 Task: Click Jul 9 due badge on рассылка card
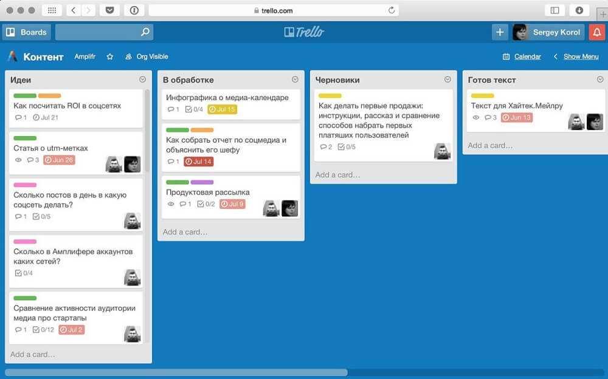tap(232, 204)
